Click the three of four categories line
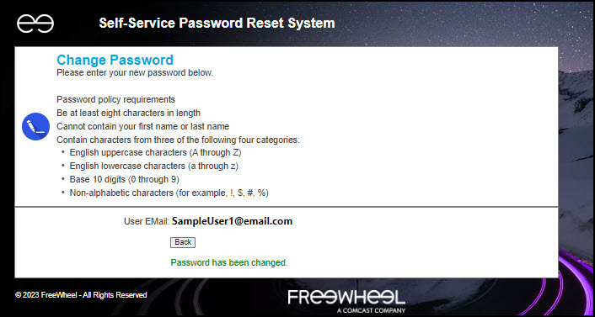 click(179, 140)
